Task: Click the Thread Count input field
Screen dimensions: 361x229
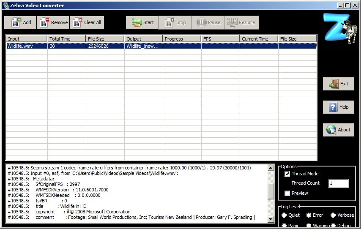Action: pyautogui.click(x=339, y=183)
